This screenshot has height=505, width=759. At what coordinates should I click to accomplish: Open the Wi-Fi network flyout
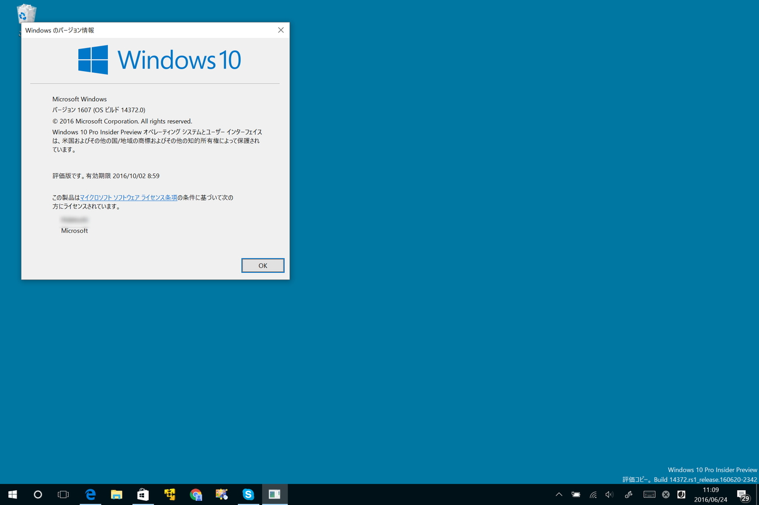pyautogui.click(x=593, y=494)
